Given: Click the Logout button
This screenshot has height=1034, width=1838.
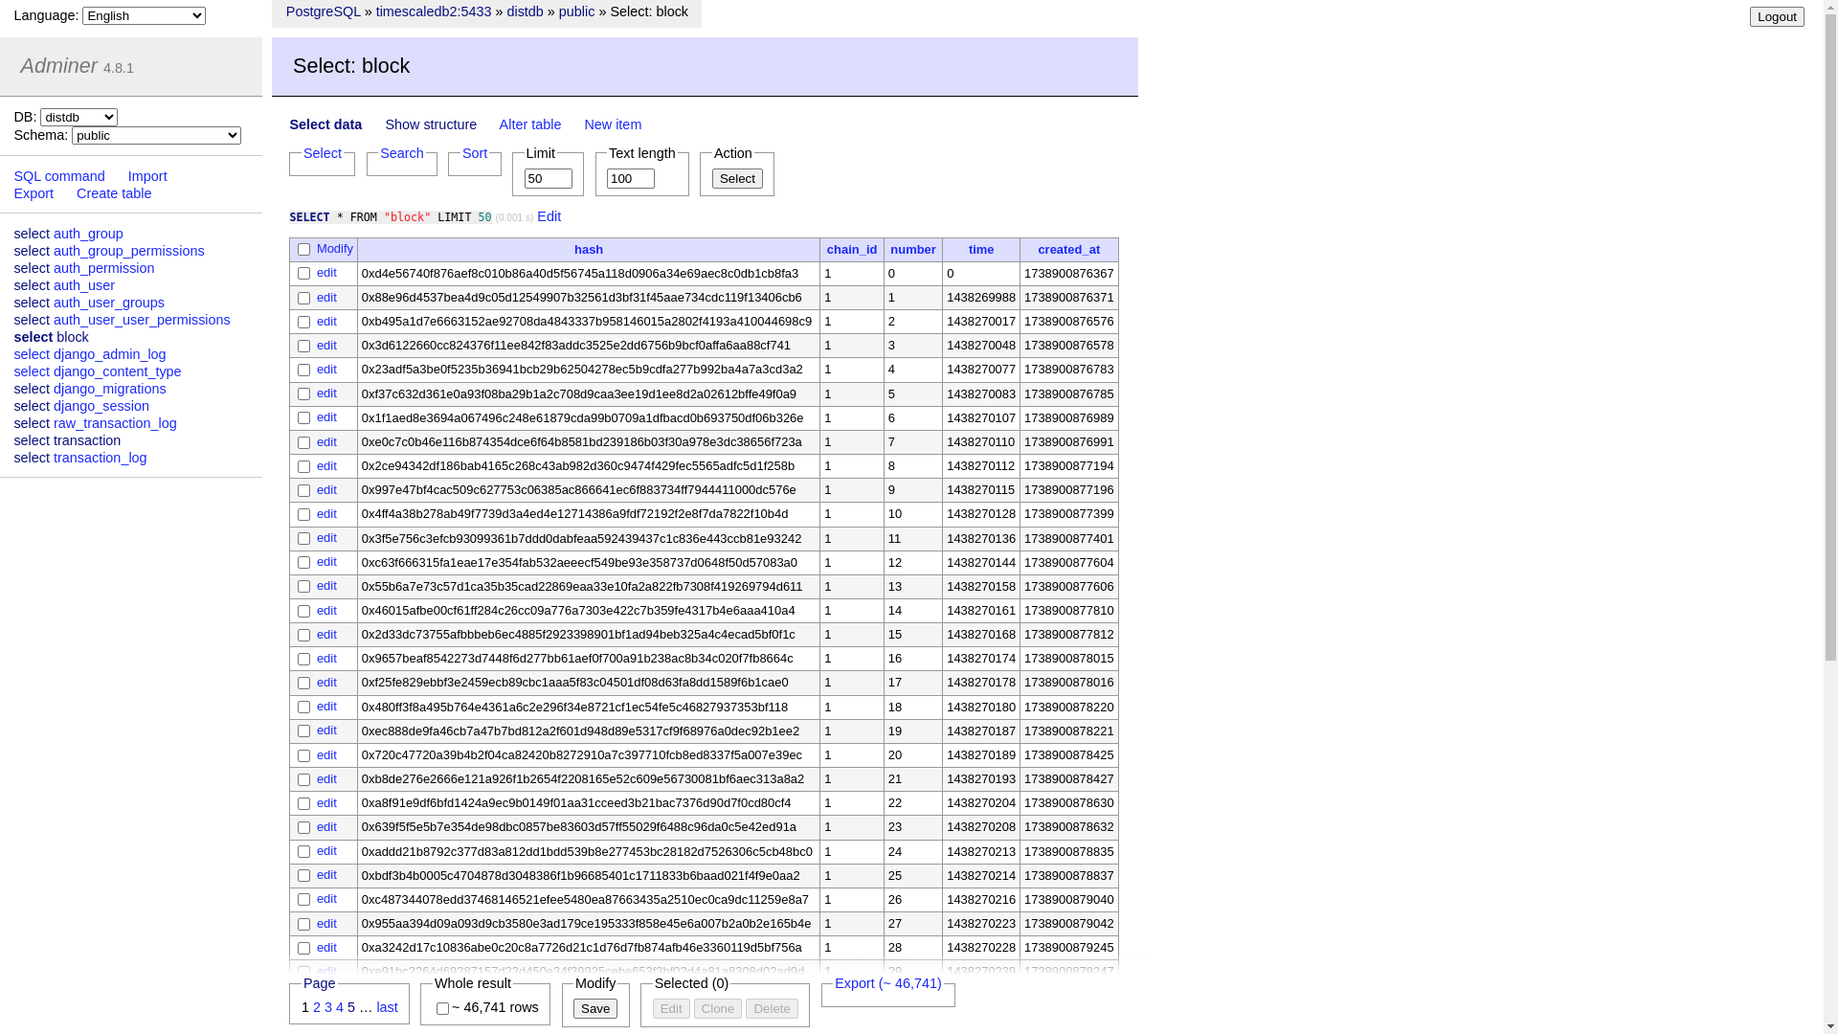Looking at the screenshot, I should [1776, 16].
